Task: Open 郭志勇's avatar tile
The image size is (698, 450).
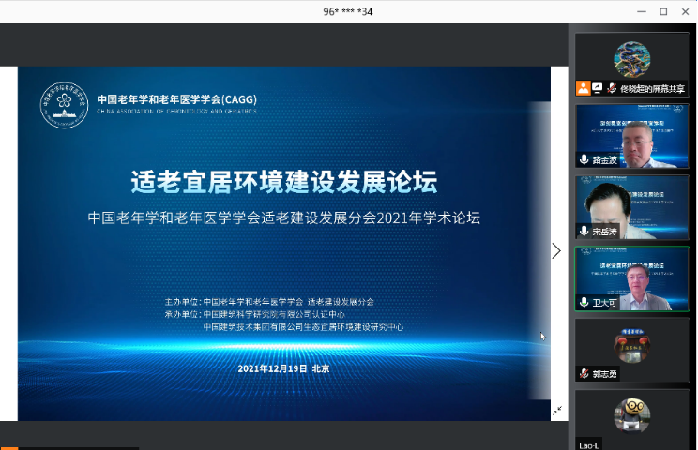Action: 631,345
